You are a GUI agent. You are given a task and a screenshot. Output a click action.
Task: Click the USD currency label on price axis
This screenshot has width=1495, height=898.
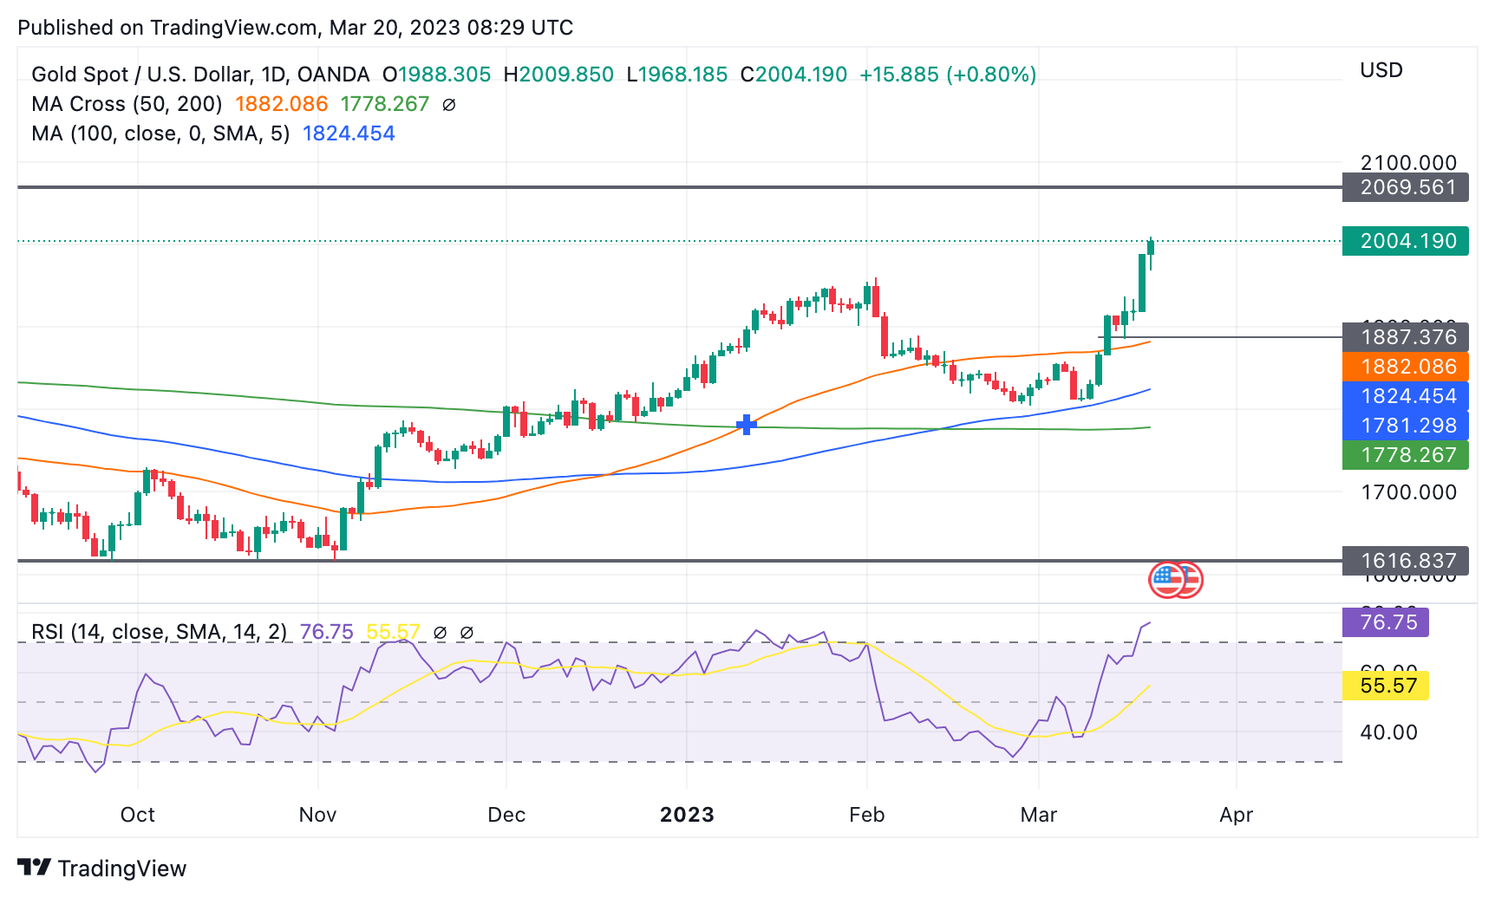(x=1381, y=70)
